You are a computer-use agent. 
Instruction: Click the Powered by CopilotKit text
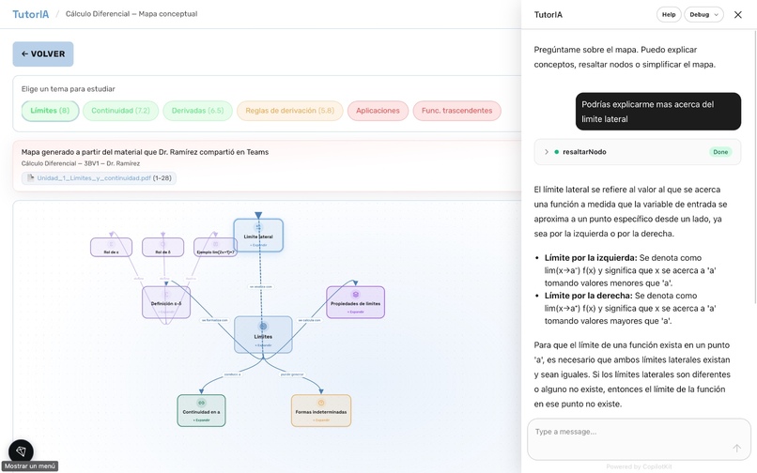[x=639, y=466]
